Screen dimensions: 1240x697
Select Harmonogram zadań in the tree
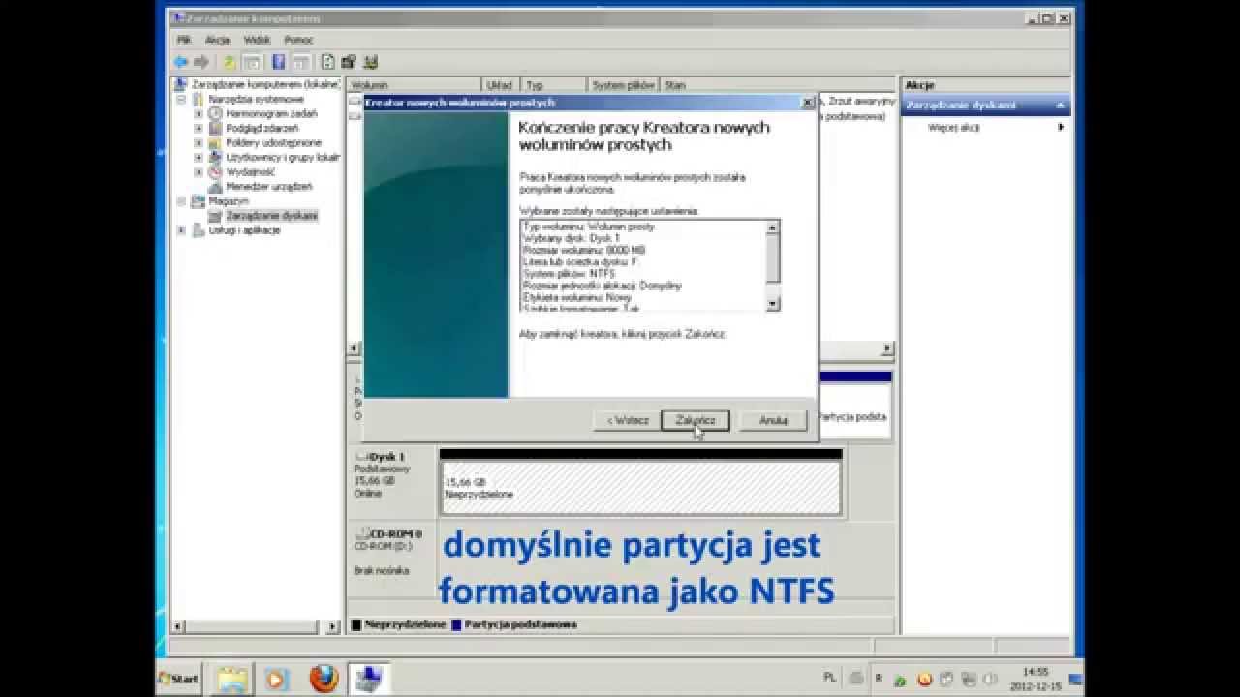[x=271, y=113]
